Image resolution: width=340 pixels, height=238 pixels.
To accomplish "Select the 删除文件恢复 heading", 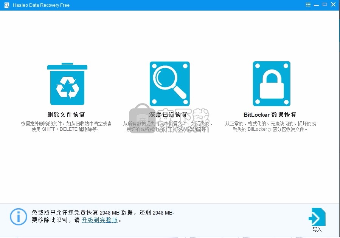I will tap(66, 114).
